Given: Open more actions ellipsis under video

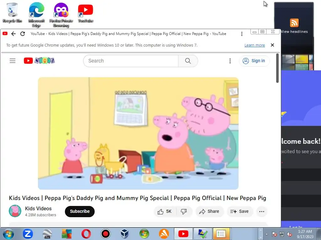Looking at the screenshot, I should click(x=262, y=212).
